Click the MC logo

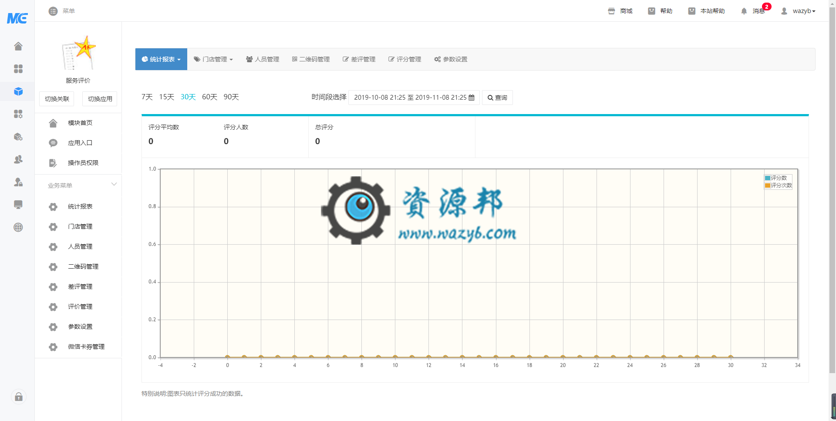17,18
